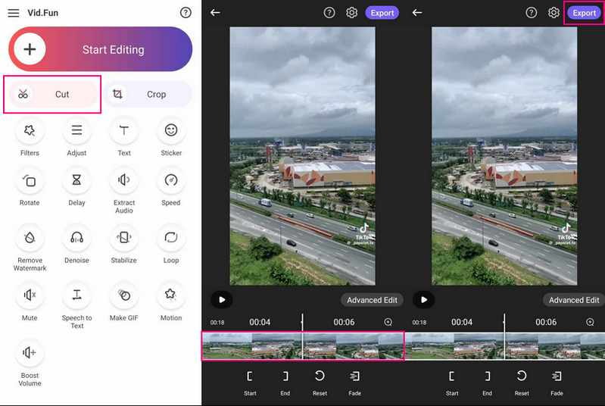Choose the Sticker tool
Image resolution: width=605 pixels, height=406 pixels.
coord(171,131)
